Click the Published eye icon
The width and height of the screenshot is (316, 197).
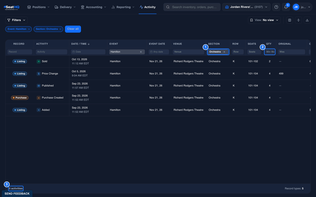point(38,86)
